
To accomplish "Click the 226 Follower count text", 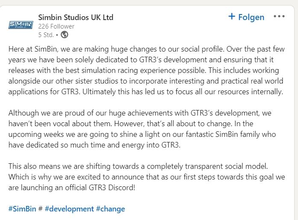I will [56, 26].
